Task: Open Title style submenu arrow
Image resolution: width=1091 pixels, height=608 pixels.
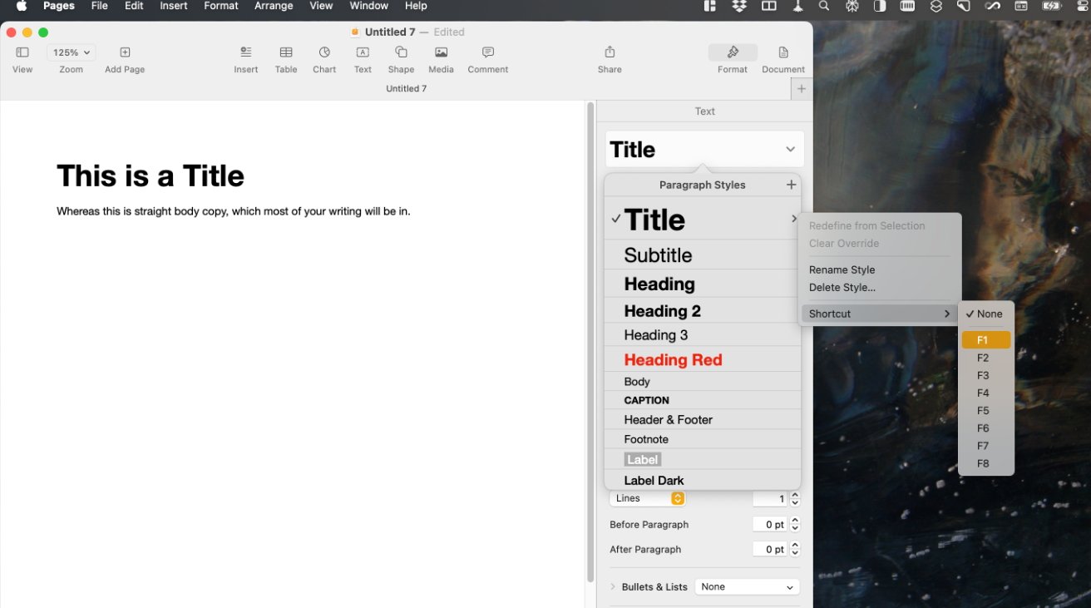Action: (793, 220)
